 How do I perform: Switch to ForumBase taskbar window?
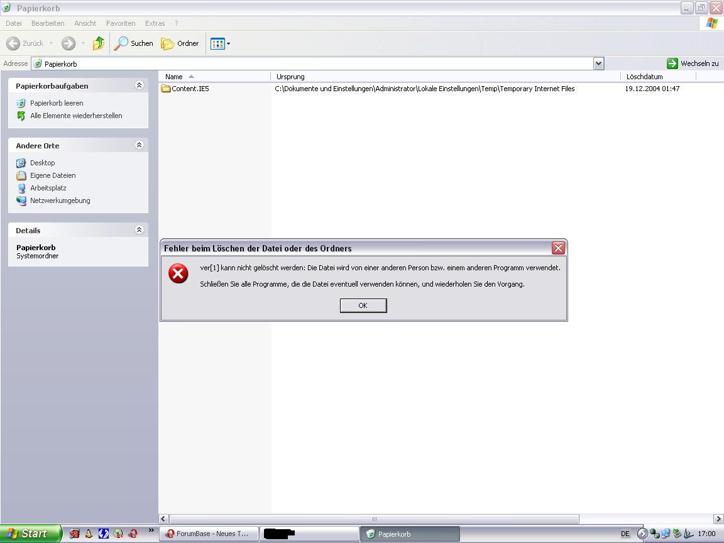[209, 534]
